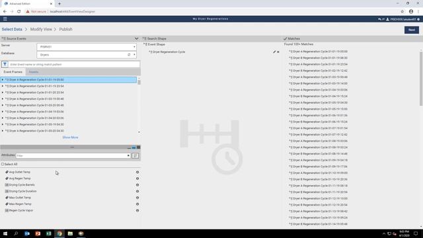Bookmark this page with star icon

pyautogui.click(x=403, y=12)
